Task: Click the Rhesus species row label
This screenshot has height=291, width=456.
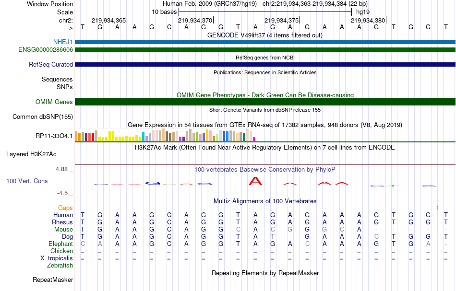Action: coord(62,222)
